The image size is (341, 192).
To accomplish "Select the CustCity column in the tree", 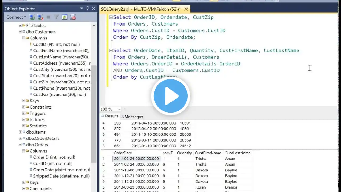I will click(x=62, y=69).
